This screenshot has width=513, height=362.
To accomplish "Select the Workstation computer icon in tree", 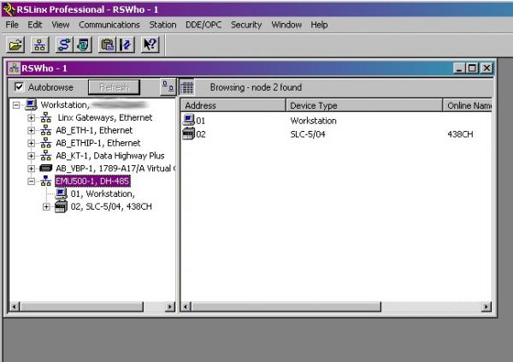I will pyautogui.click(x=31, y=104).
